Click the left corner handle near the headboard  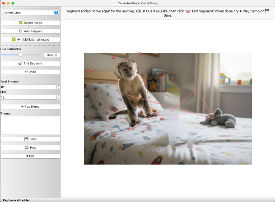(x=91, y=70)
